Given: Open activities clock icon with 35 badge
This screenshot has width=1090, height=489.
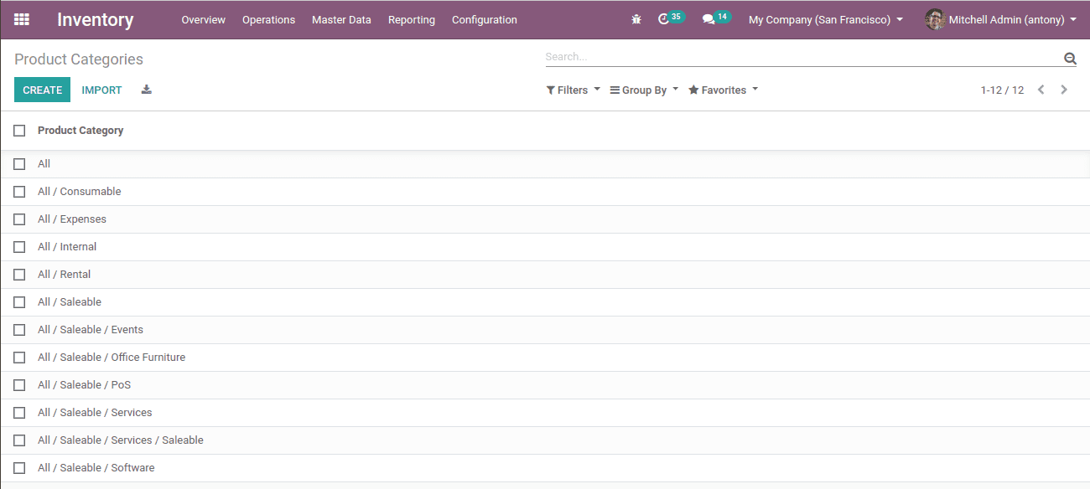Looking at the screenshot, I should coord(671,18).
